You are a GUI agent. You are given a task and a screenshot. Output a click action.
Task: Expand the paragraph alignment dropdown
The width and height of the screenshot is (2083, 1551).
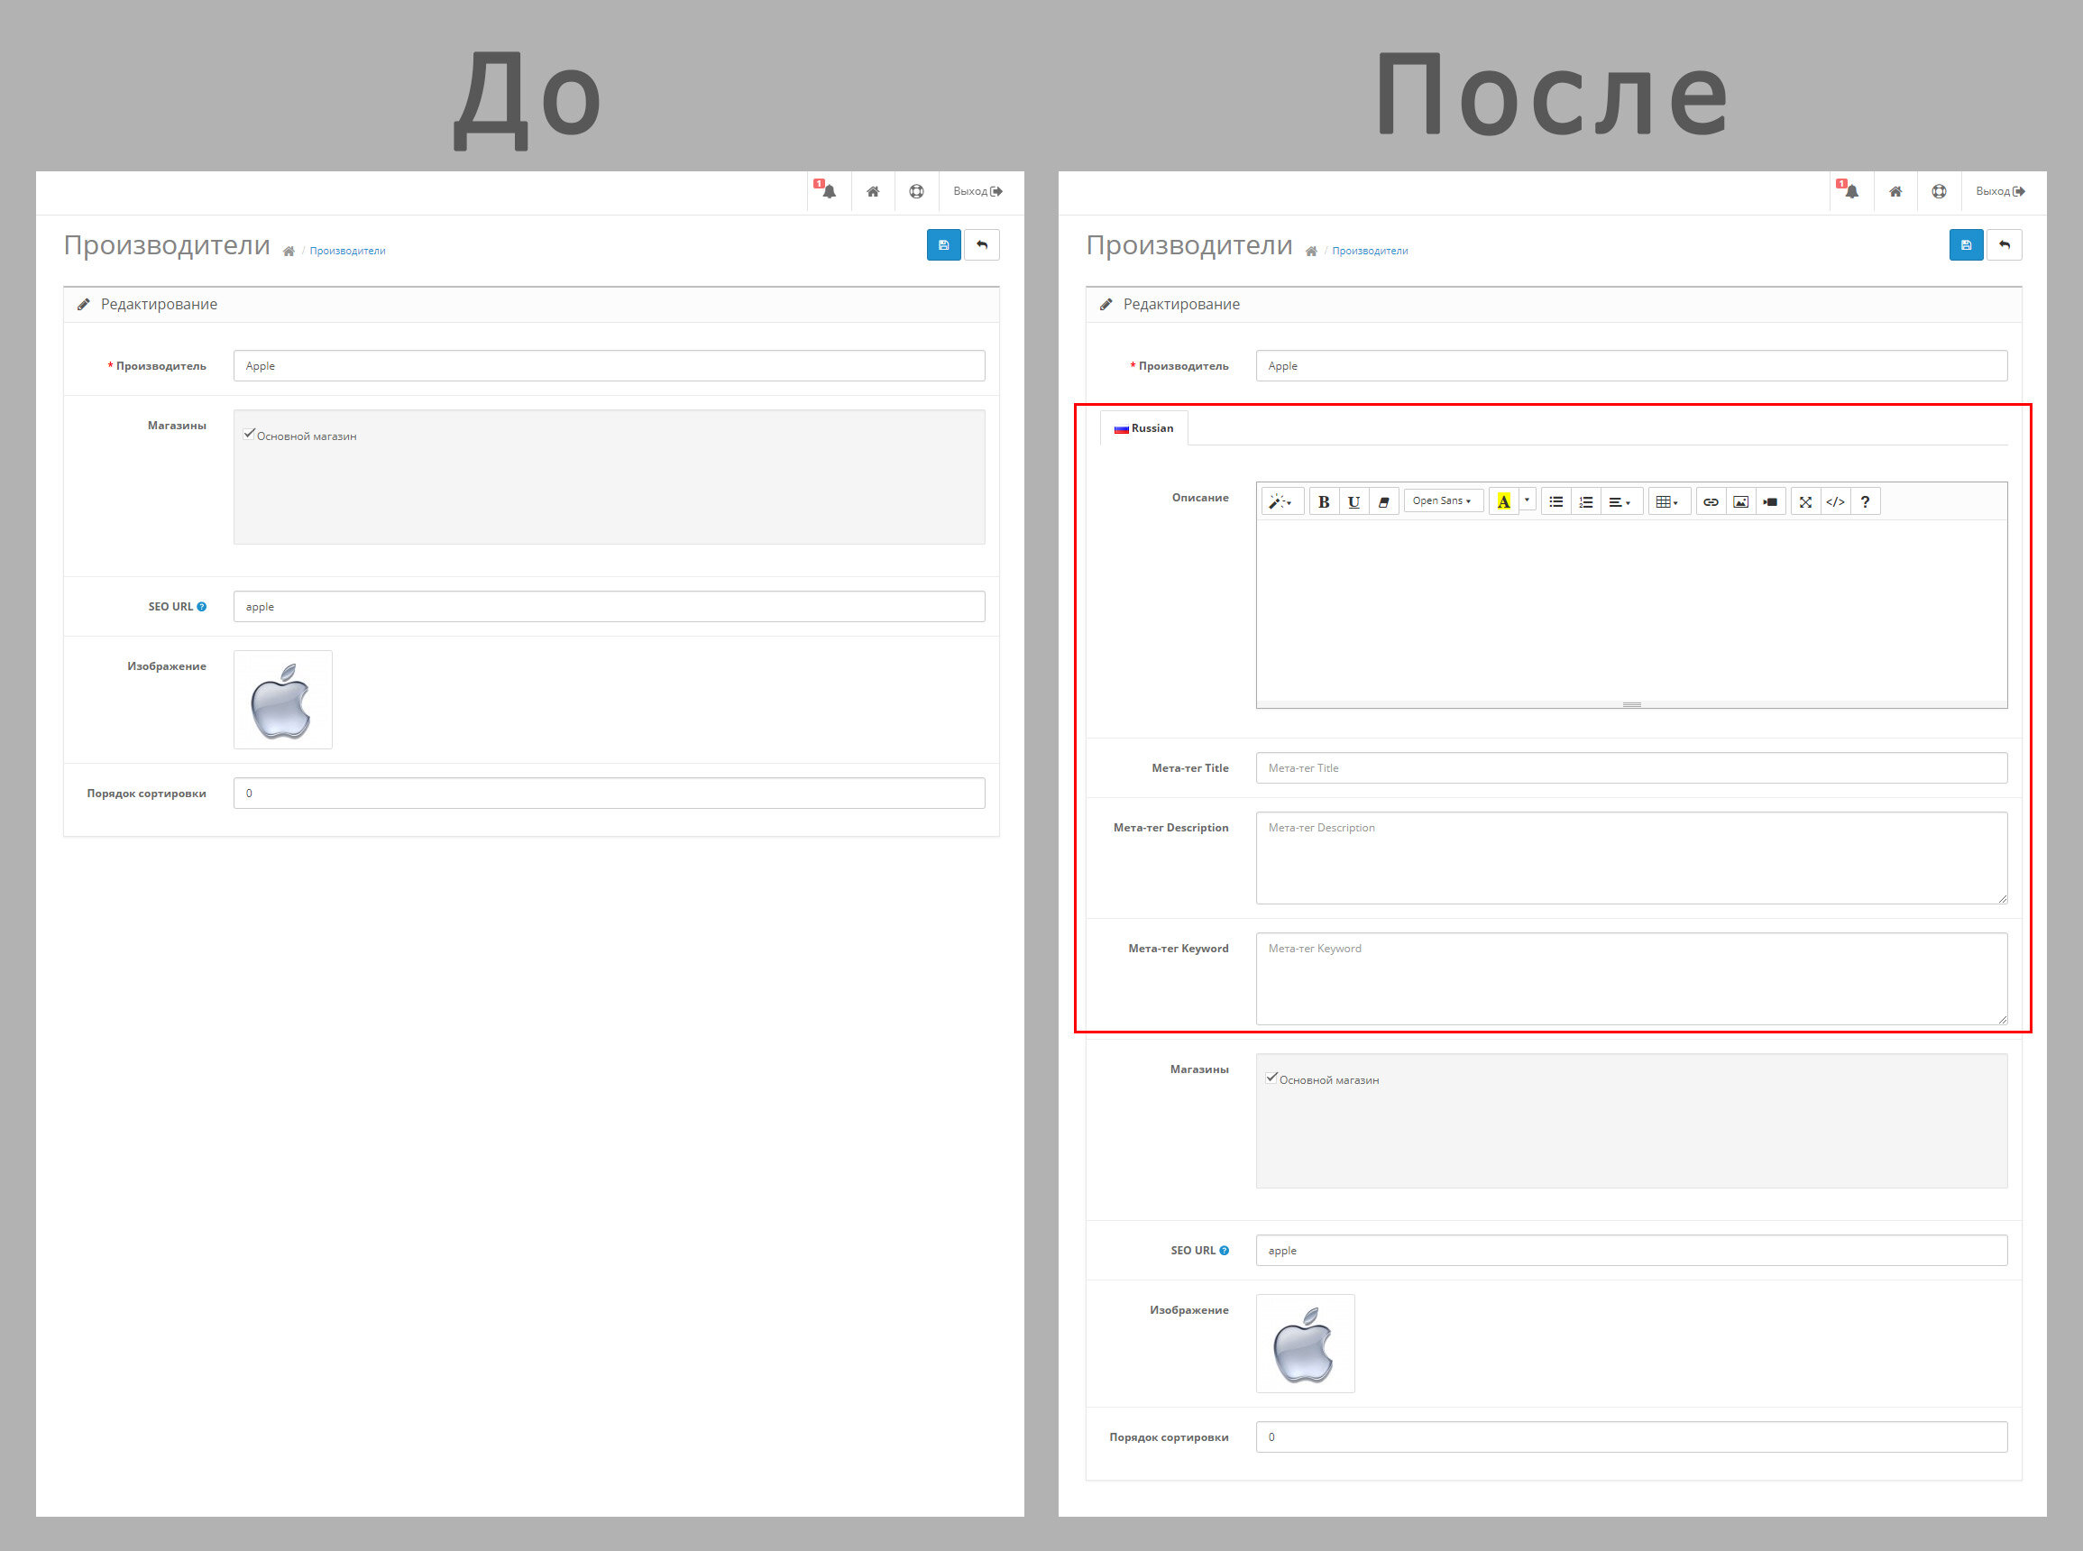(1620, 501)
